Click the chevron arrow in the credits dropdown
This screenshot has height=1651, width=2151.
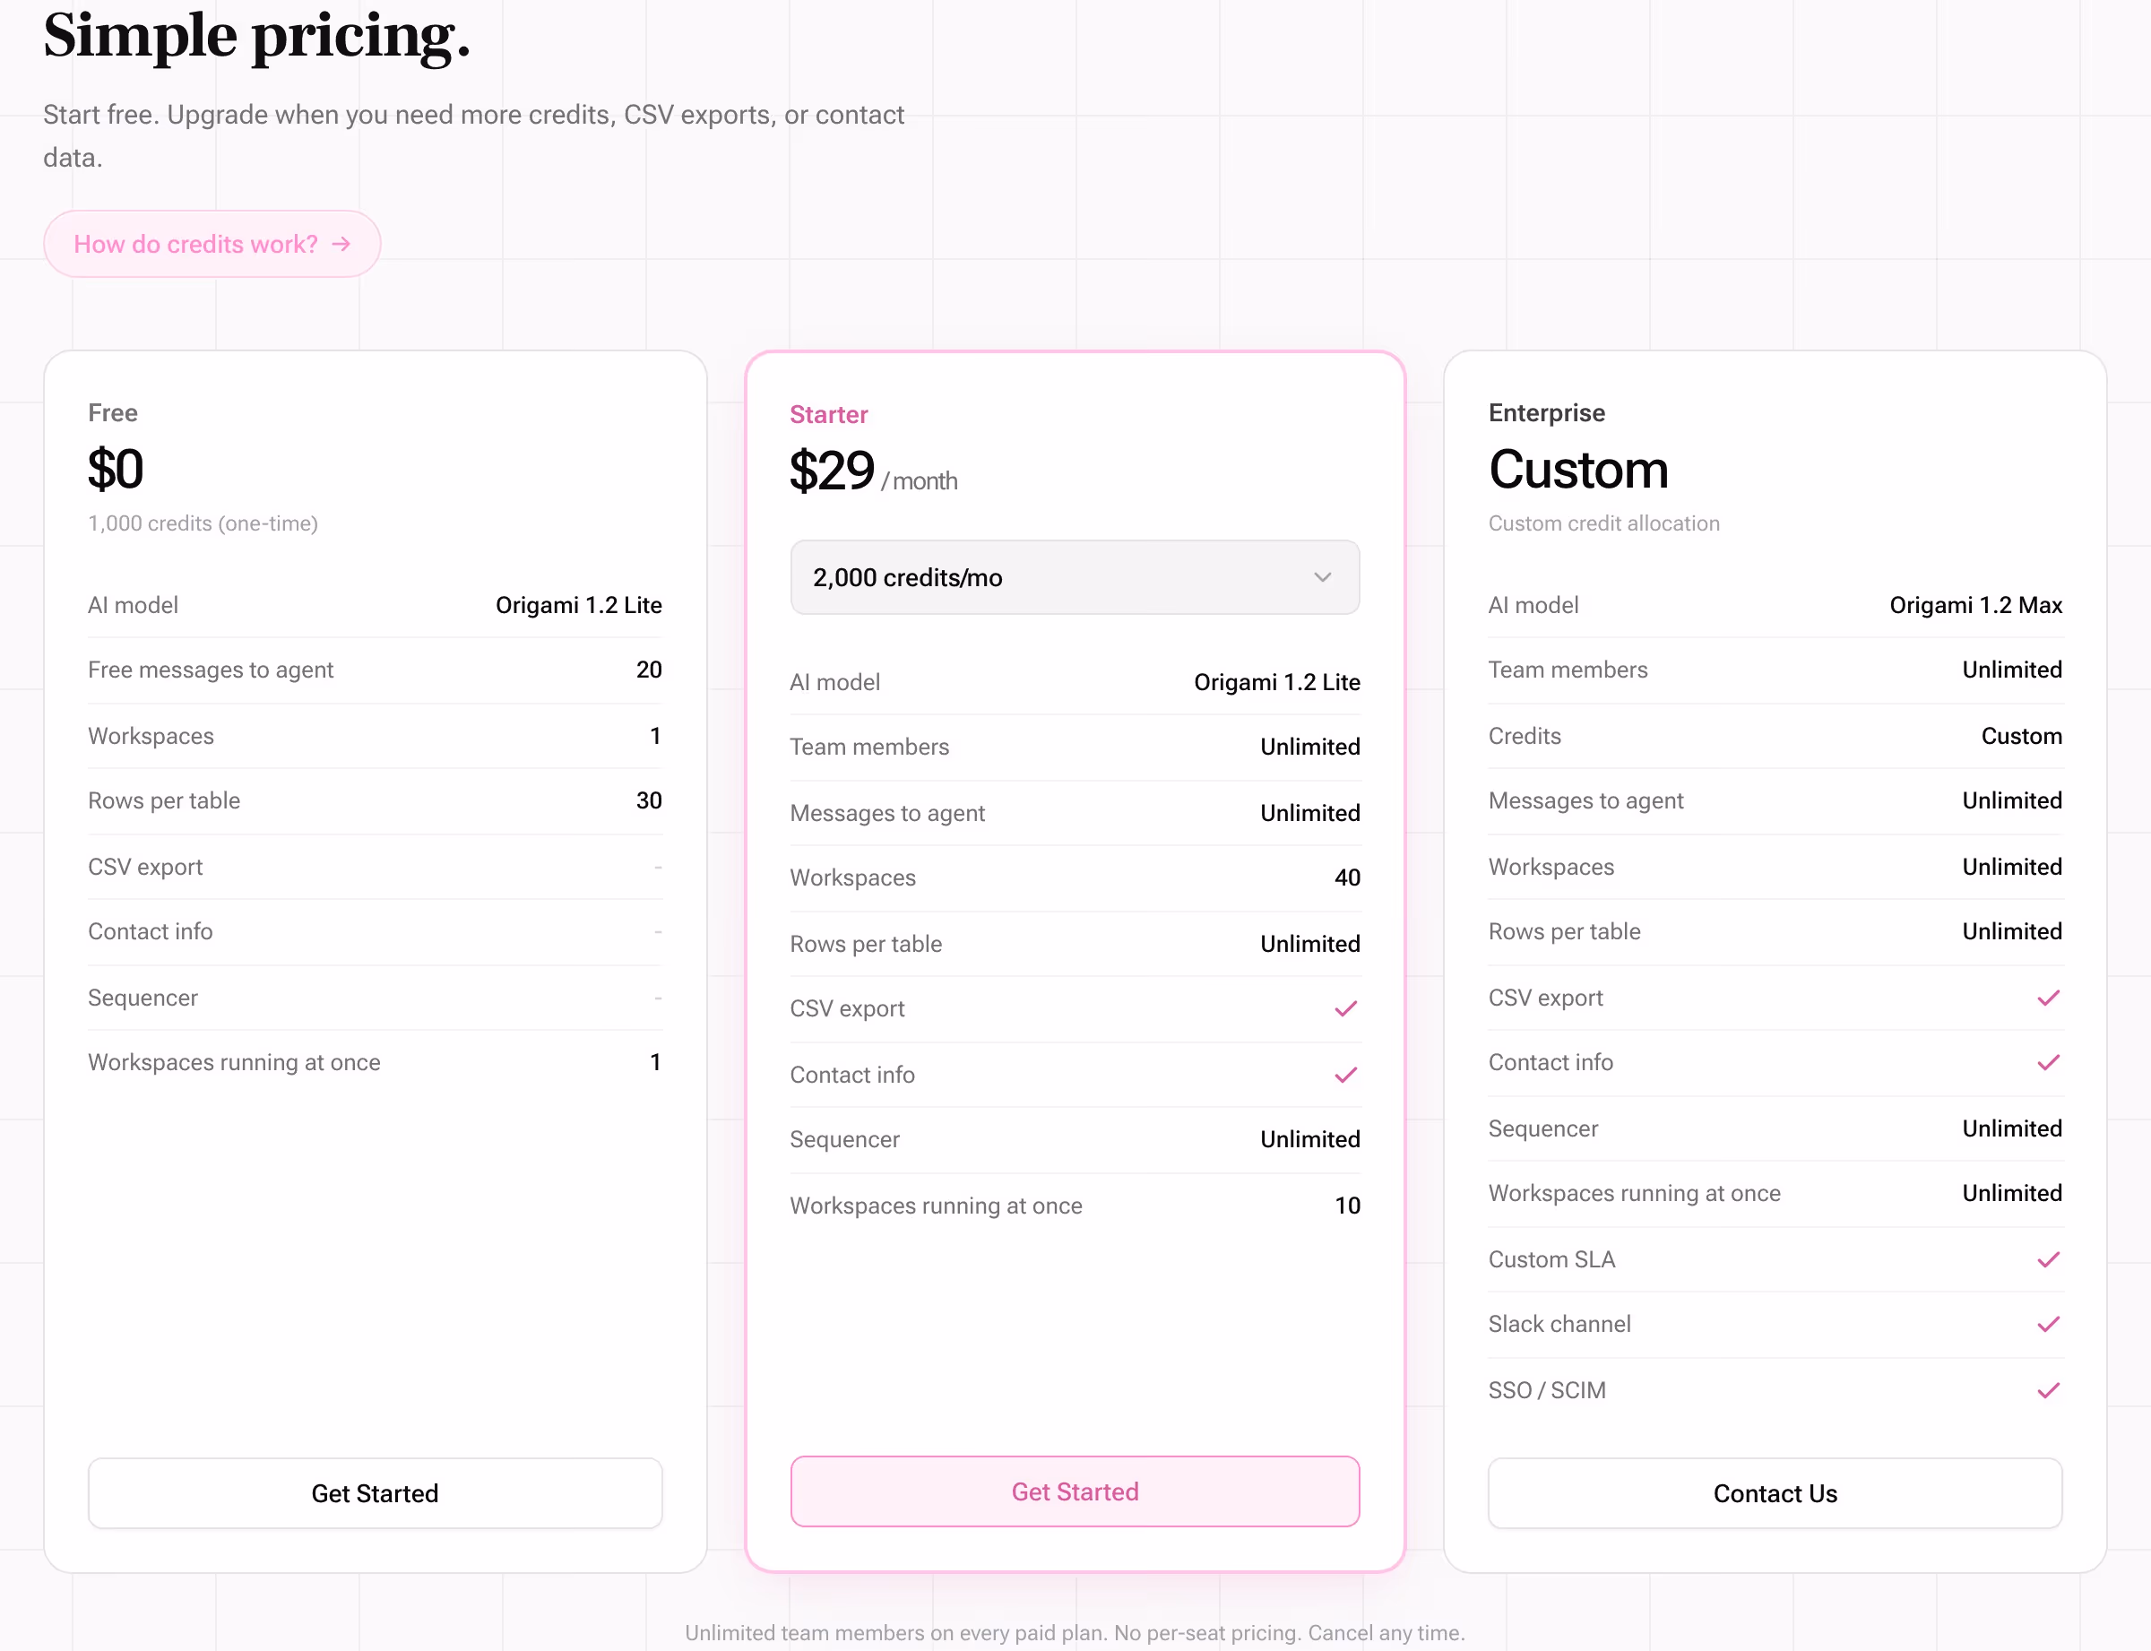tap(1323, 577)
